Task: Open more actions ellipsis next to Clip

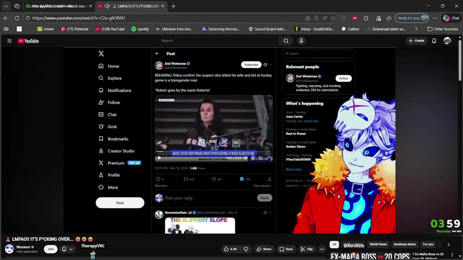Action: pos(322,249)
